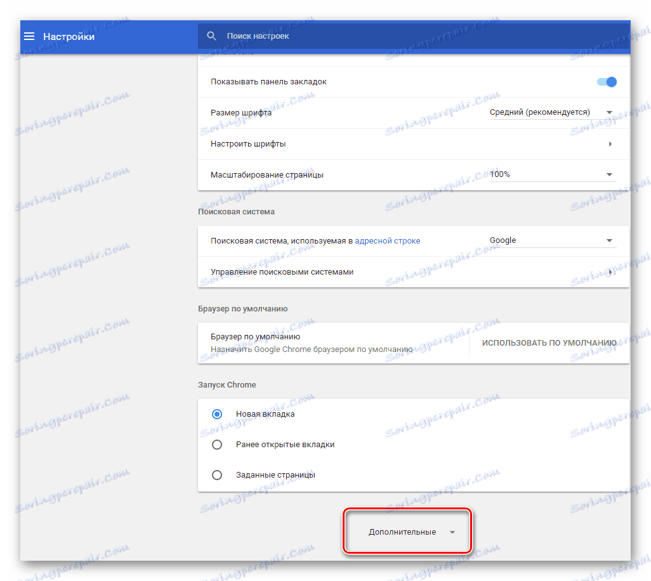The height and width of the screenshot is (581, 651).
Task: Open Настроить шрифты settings row
Action: pos(413,144)
